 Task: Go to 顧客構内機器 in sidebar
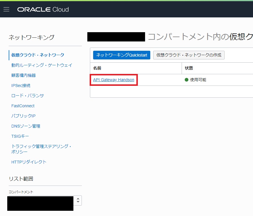[24, 75]
